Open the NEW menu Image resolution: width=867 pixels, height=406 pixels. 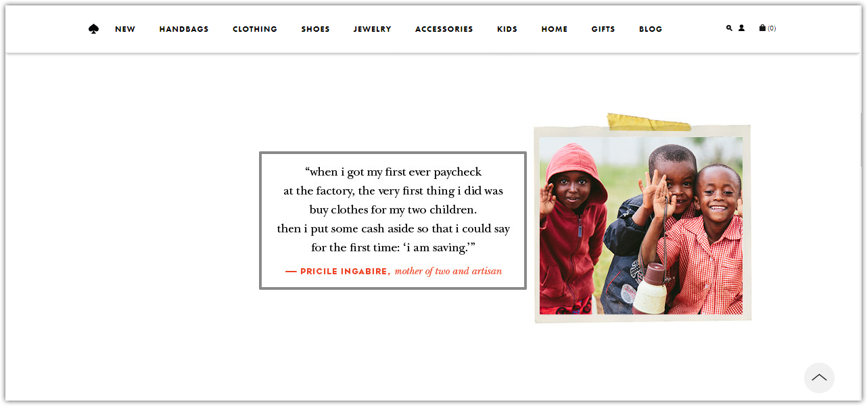(x=125, y=29)
